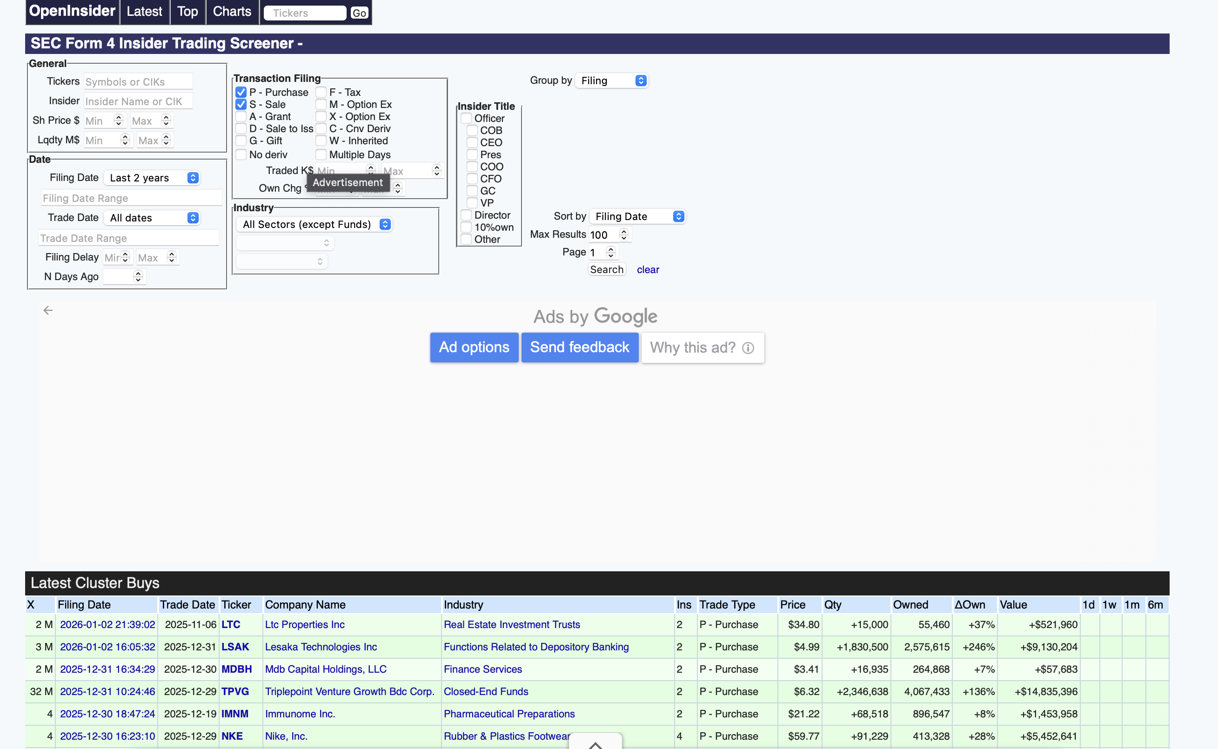Open the Charts menu item
Image resolution: width=1218 pixels, height=749 pixels.
click(x=232, y=11)
